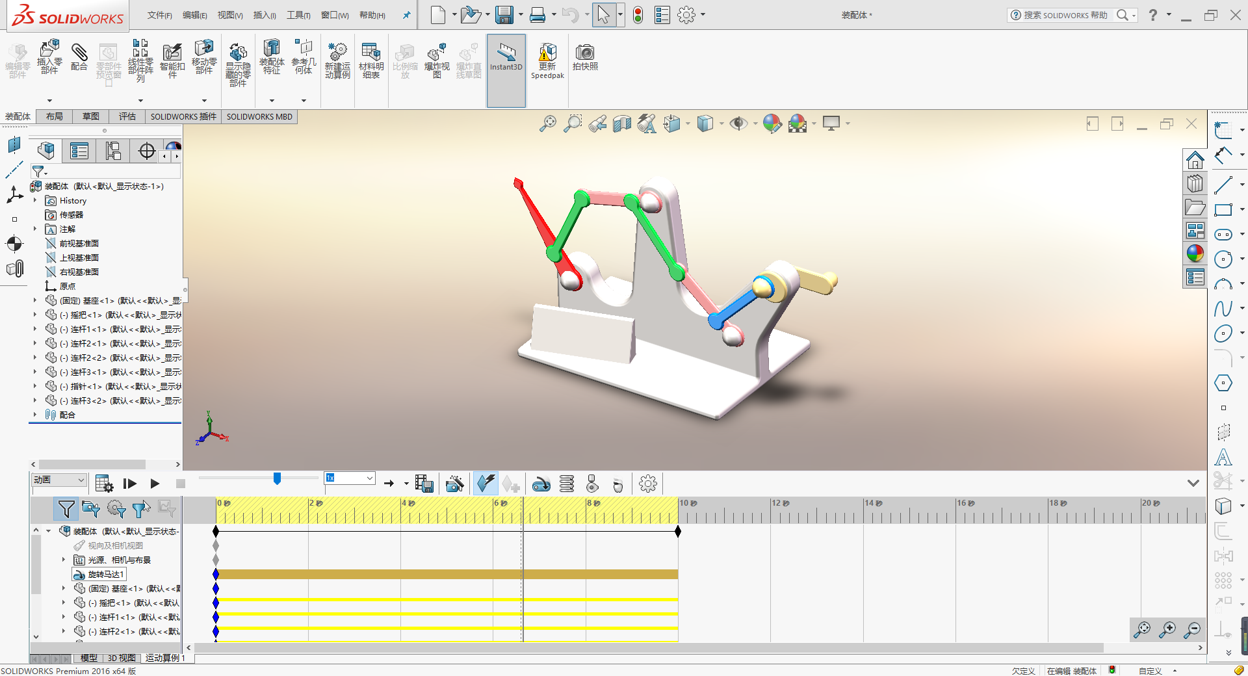The height and width of the screenshot is (676, 1248).
Task: Toggle the Rebuild traffic light button
Action: tap(638, 15)
